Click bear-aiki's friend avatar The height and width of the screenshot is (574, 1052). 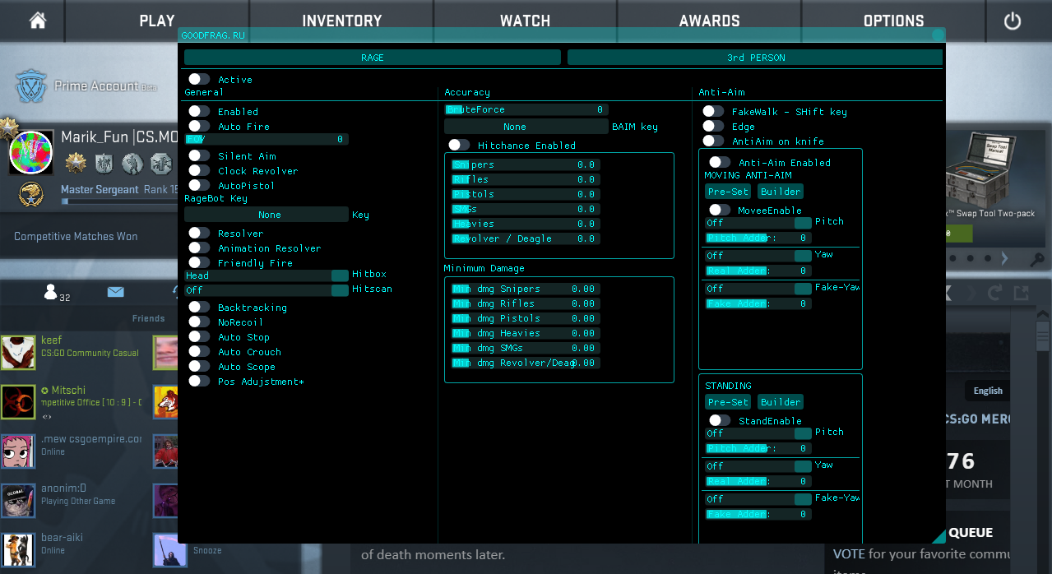[18, 550]
